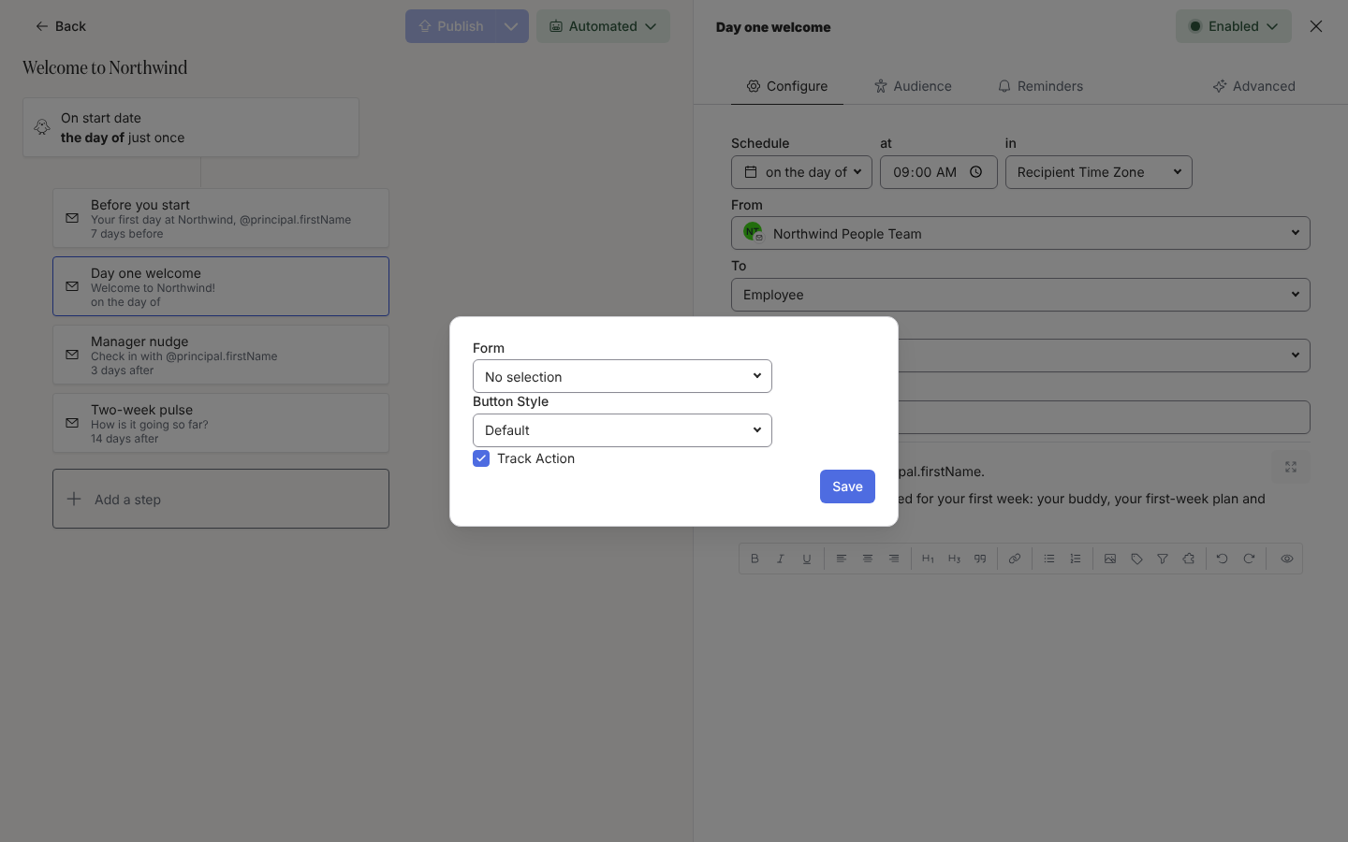
Task: Insert a numbered list
Action: point(1076,559)
